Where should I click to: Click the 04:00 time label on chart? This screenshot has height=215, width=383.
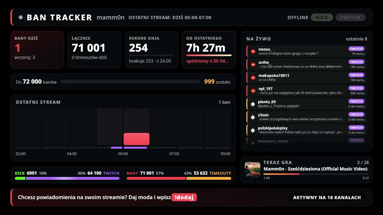(72, 154)
